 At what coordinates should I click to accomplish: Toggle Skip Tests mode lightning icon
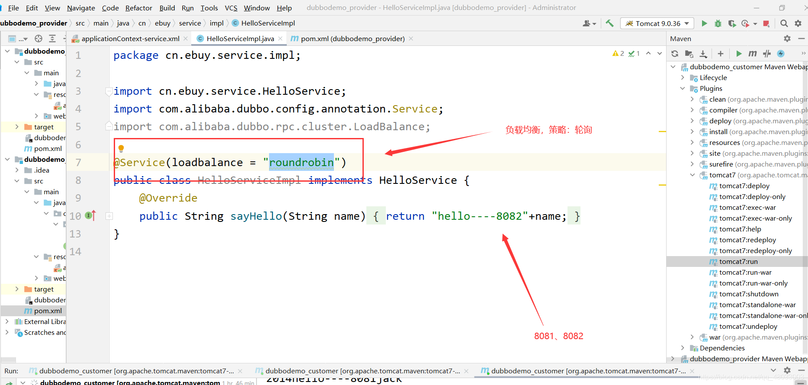click(x=781, y=54)
